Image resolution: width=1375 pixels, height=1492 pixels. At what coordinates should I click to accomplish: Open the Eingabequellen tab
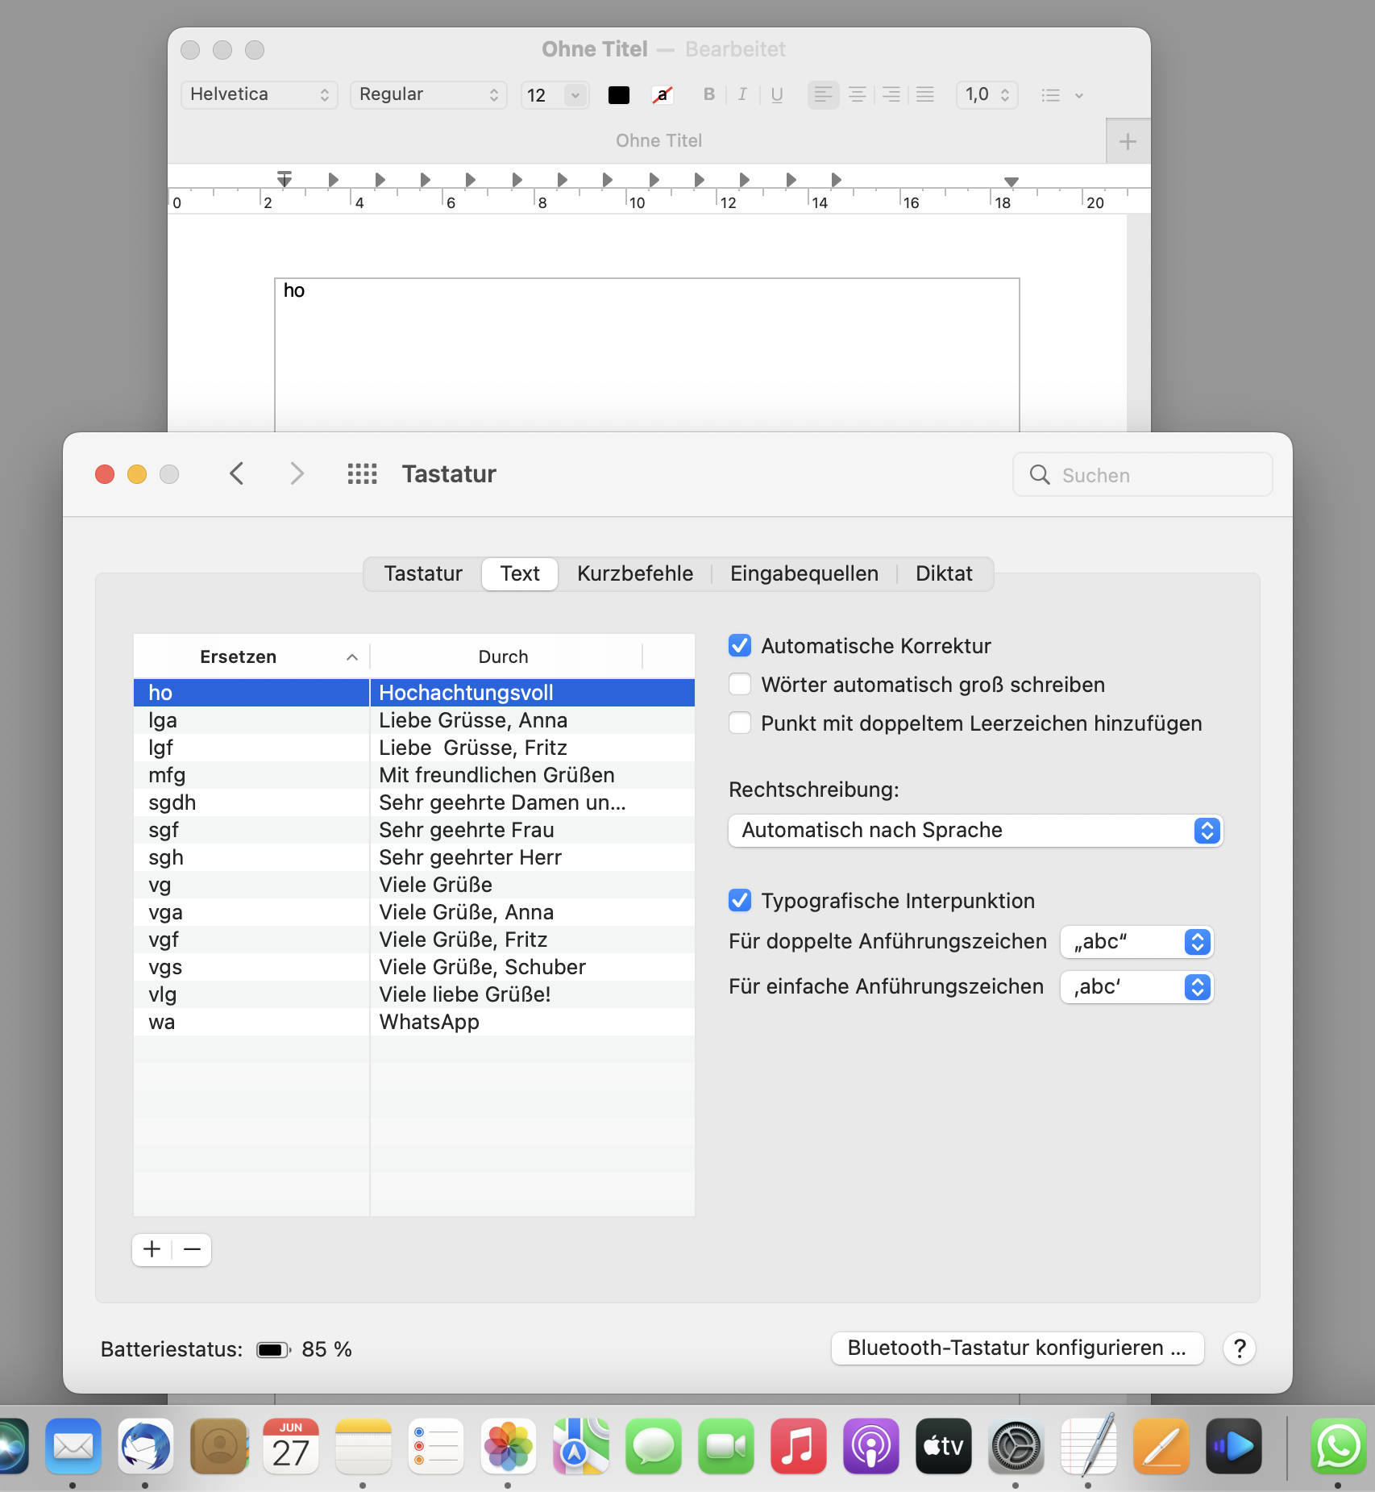(x=804, y=574)
